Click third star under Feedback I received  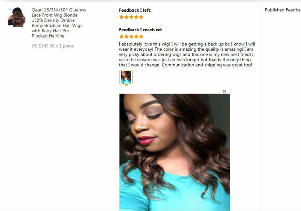coord(131,36)
